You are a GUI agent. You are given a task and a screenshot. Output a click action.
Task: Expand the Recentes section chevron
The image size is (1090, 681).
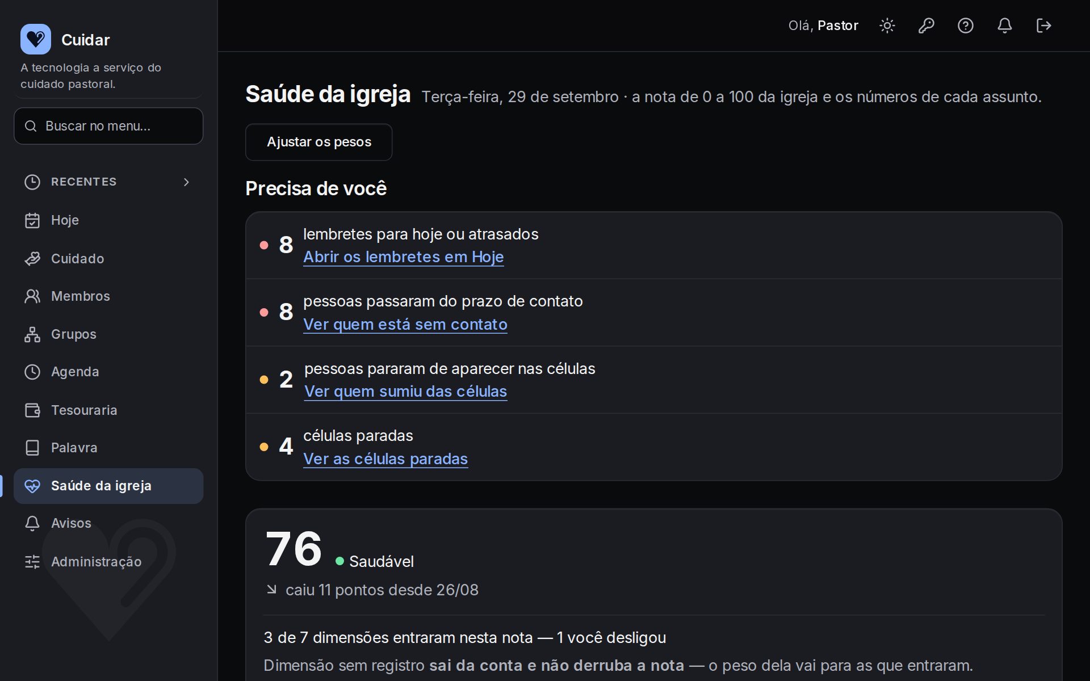pyautogui.click(x=186, y=182)
